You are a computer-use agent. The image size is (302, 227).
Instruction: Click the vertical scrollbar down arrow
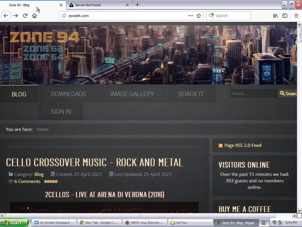299,210
